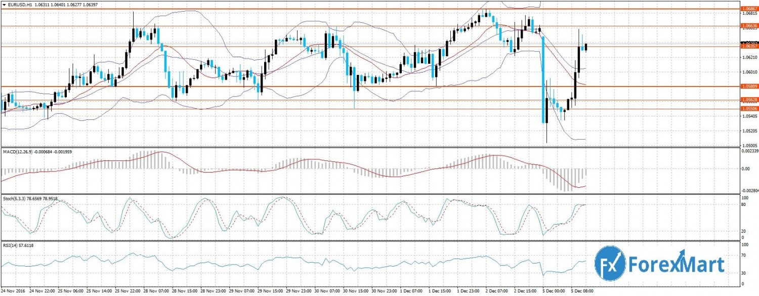
Task: Click the 1.05205 price scale value
Action: tap(748, 131)
